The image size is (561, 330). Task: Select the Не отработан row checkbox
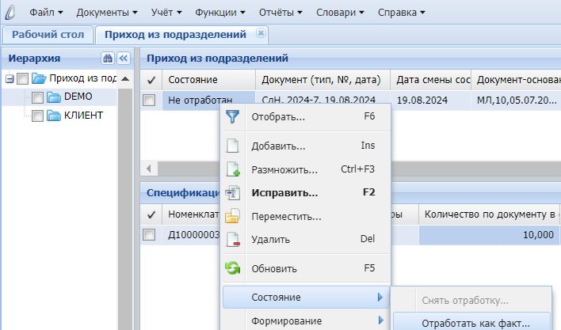pos(149,101)
